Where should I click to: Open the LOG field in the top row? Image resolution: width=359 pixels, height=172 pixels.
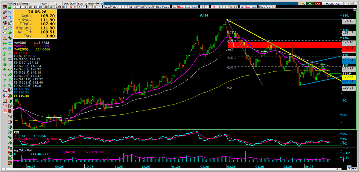point(66,4)
